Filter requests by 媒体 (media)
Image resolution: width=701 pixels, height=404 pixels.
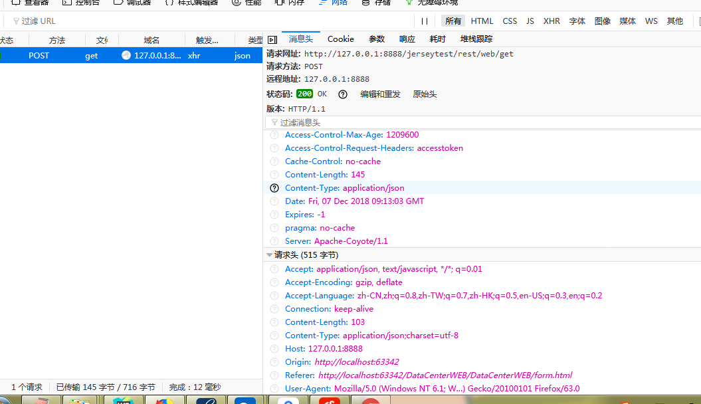click(627, 21)
